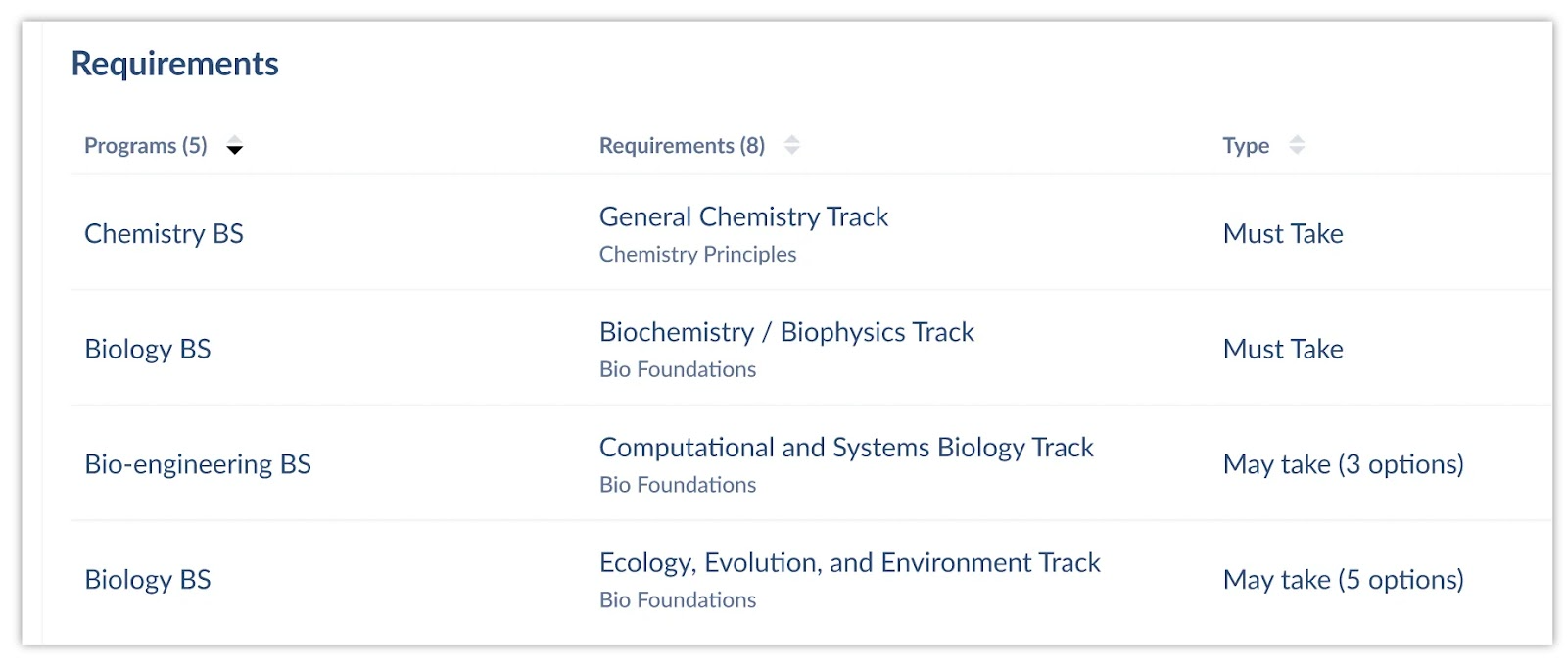Select Bio-engineering BS program cell
This screenshot has width=1567, height=669.
coord(198,464)
